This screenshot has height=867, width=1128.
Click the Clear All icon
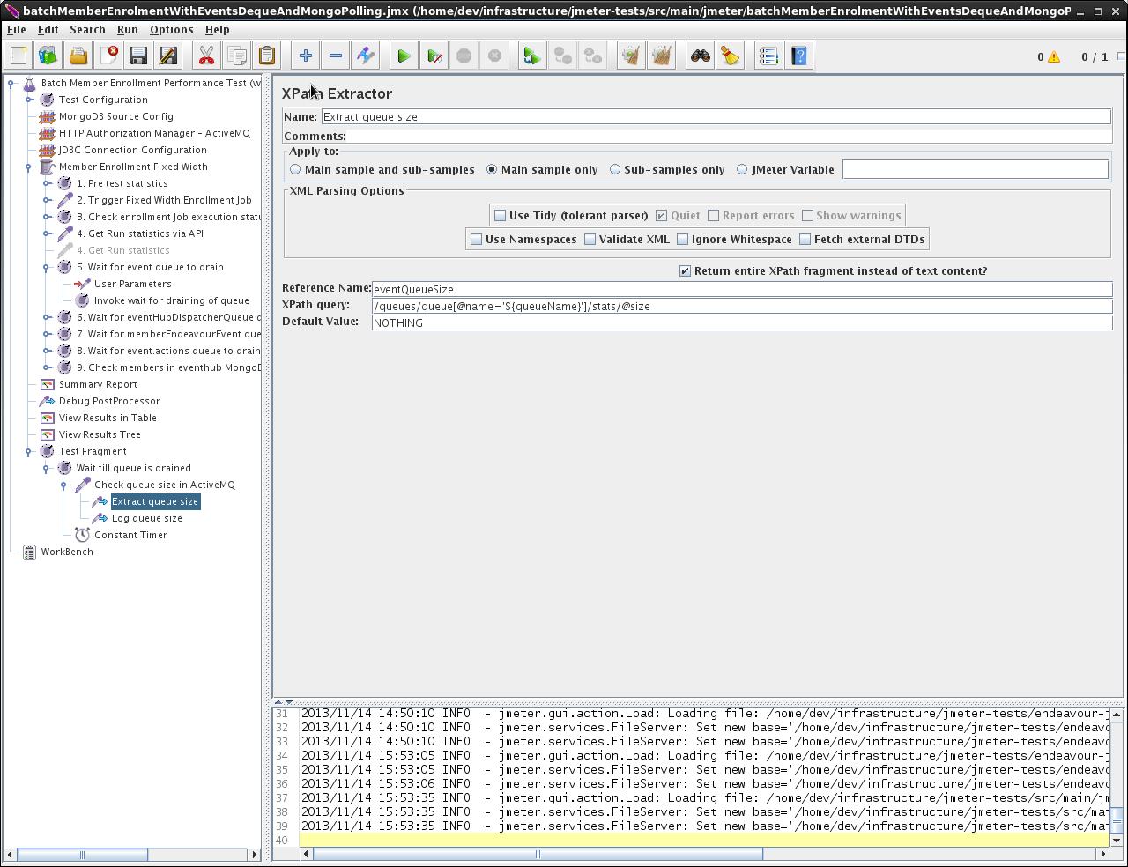[x=661, y=56]
